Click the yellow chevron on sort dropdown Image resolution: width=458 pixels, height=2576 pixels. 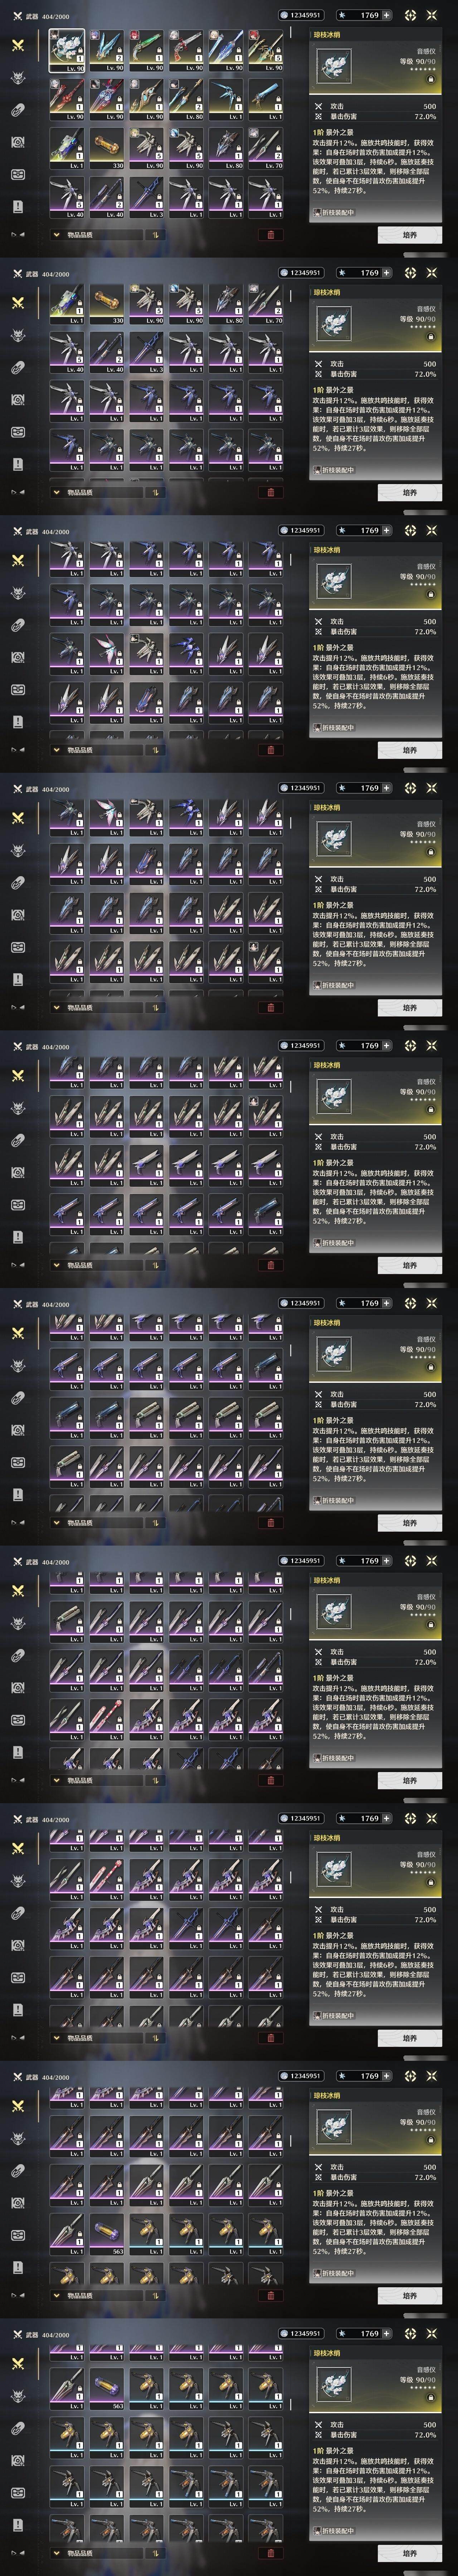[x=57, y=235]
